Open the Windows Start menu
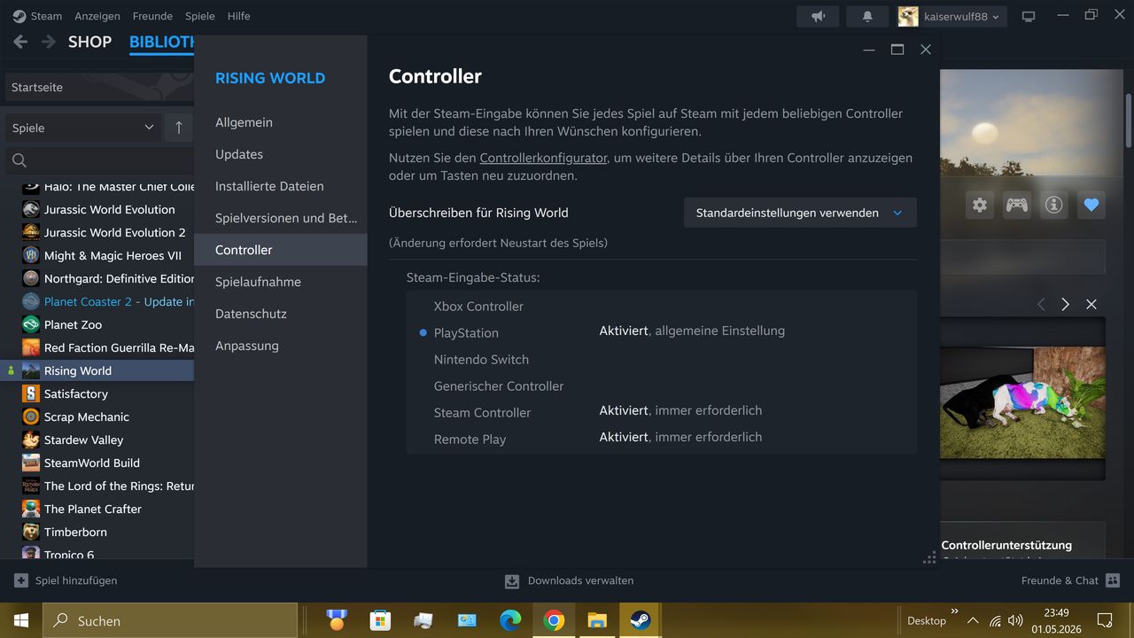Viewport: 1134px width, 638px height. (21, 620)
